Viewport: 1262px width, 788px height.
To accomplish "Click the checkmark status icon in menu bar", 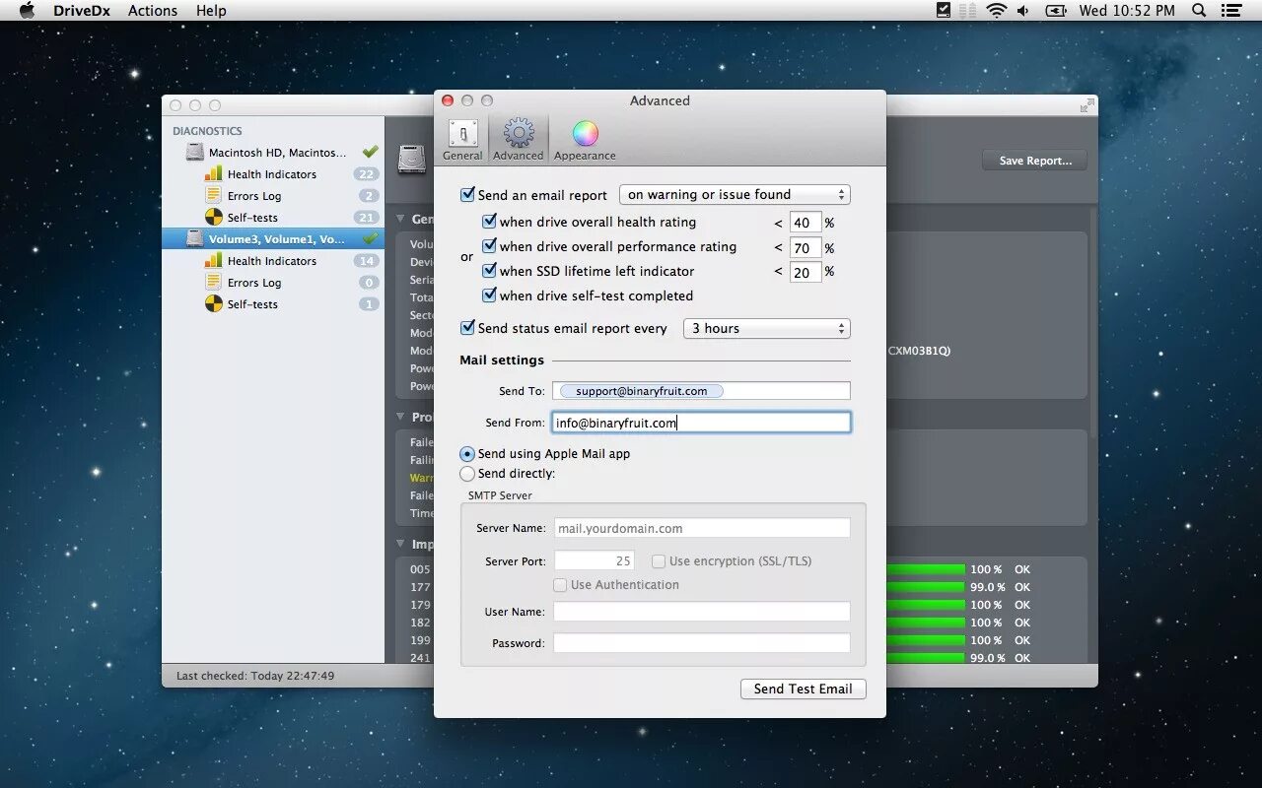I will coord(944,11).
